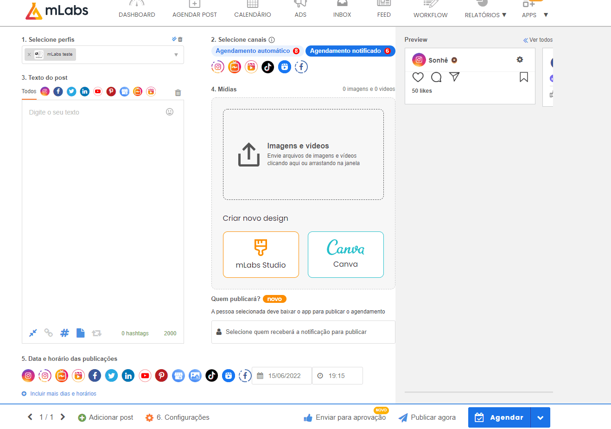Open preview settings with the gear icon
Image resolution: width=611 pixels, height=429 pixels.
pos(520,59)
